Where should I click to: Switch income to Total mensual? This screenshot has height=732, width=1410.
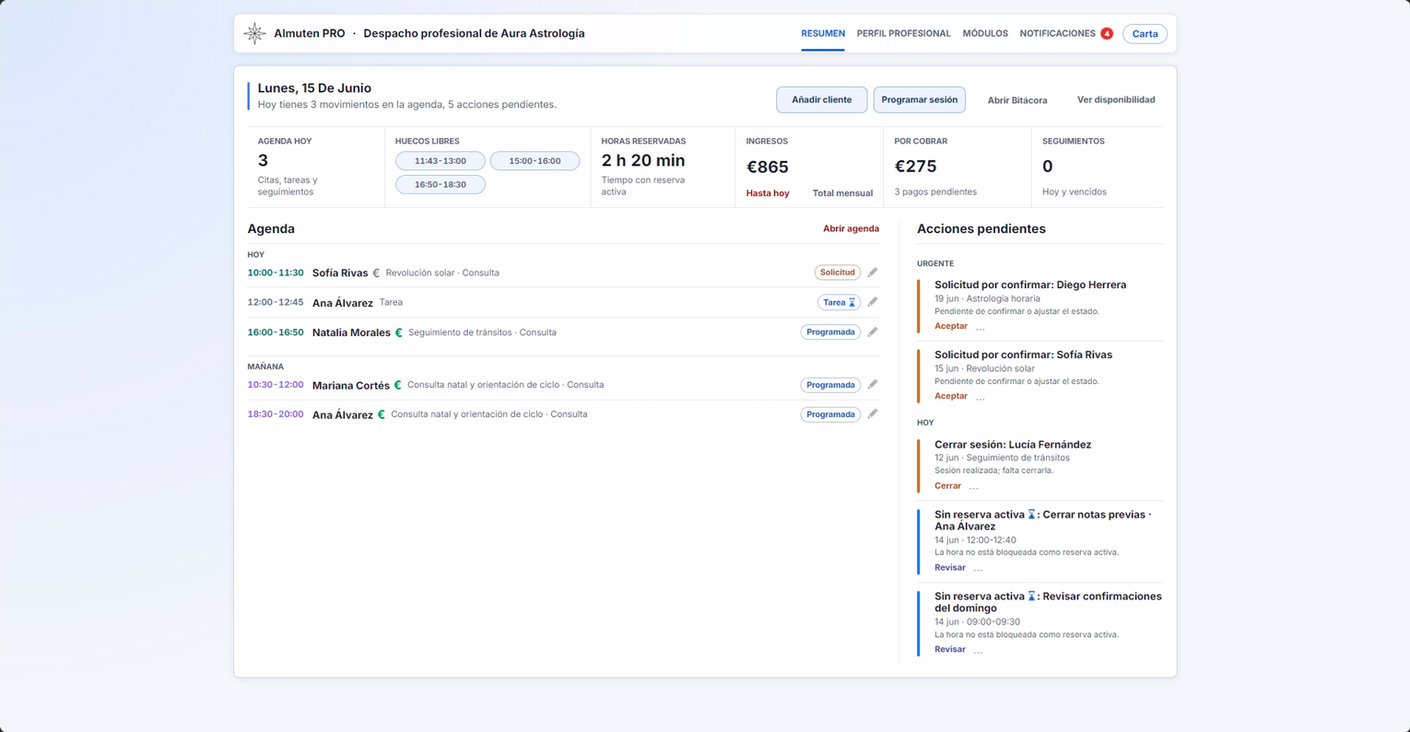[x=842, y=193]
